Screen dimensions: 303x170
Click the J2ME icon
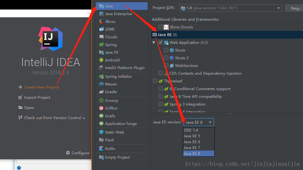click(x=101, y=29)
